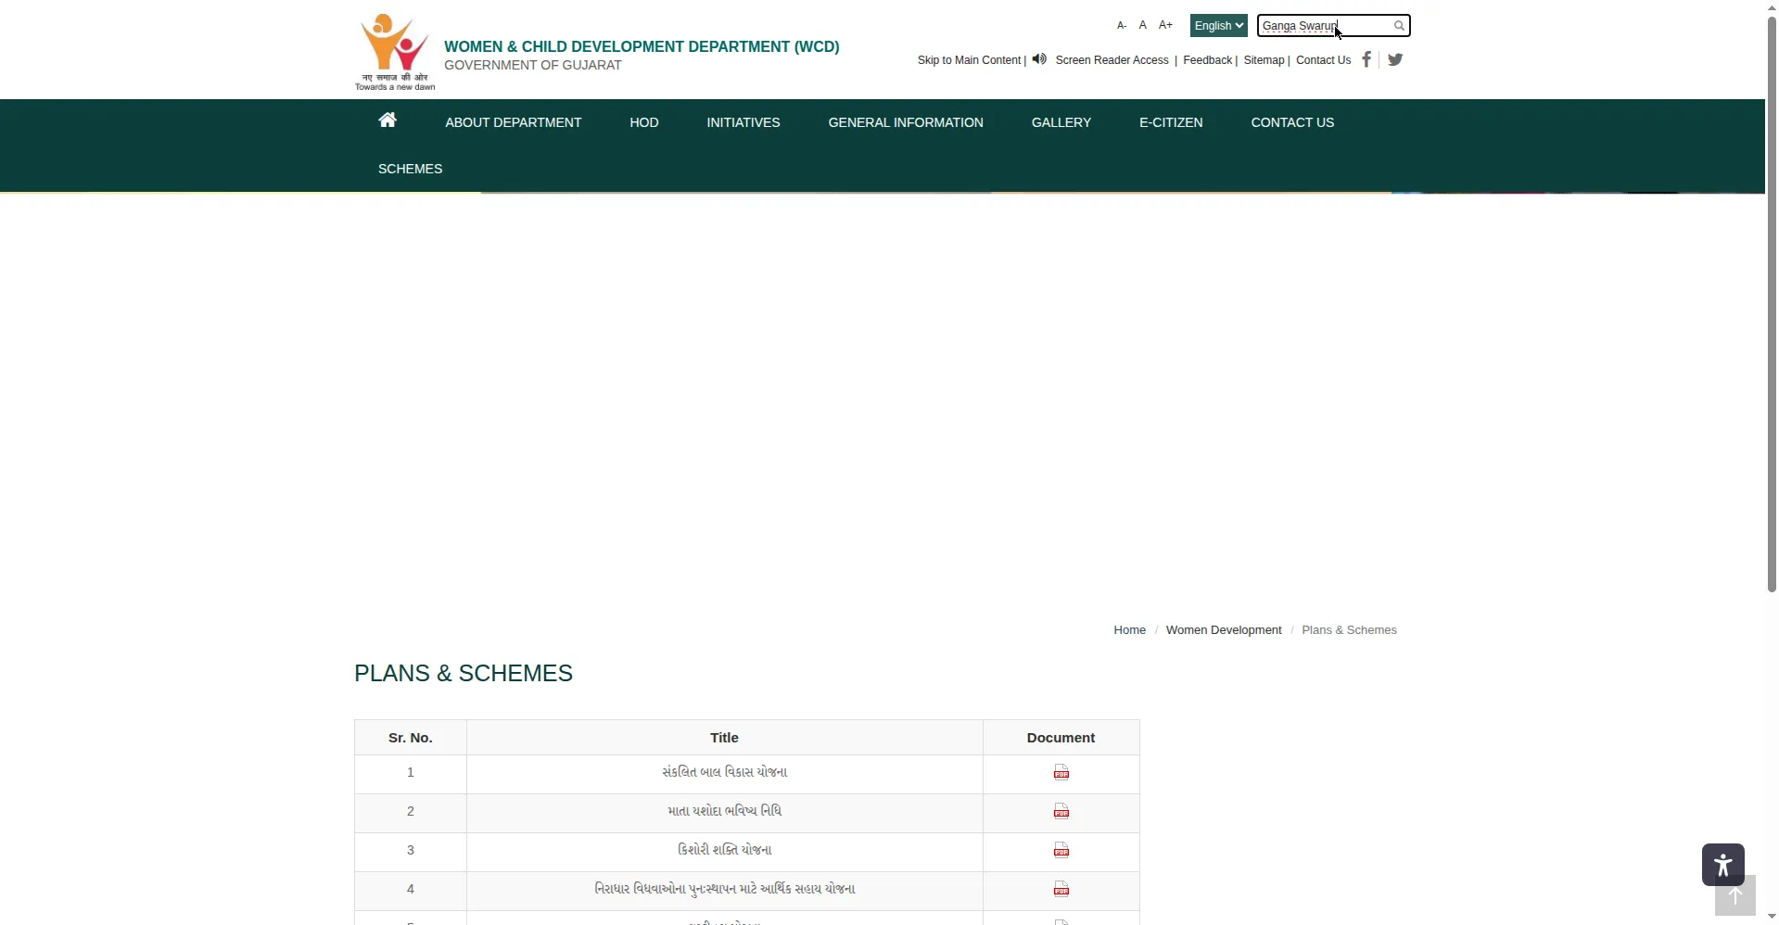The height and width of the screenshot is (925, 1779).
Task: Open PDF for row 3 document
Action: pos(1061,851)
